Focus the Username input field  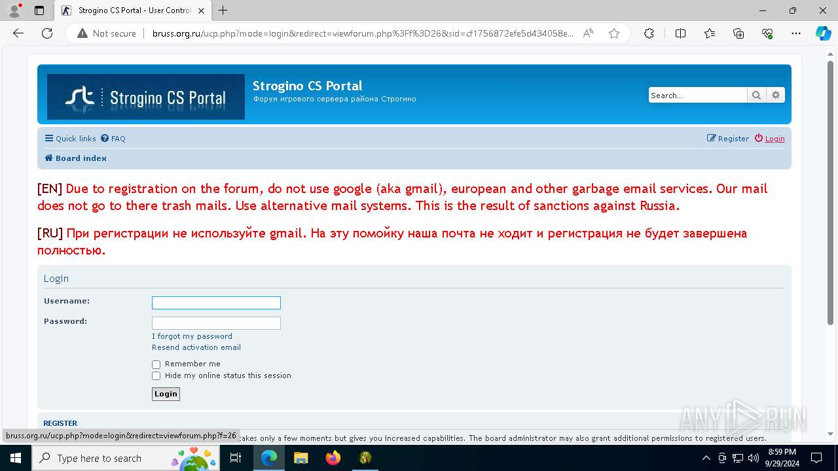pyautogui.click(x=216, y=303)
